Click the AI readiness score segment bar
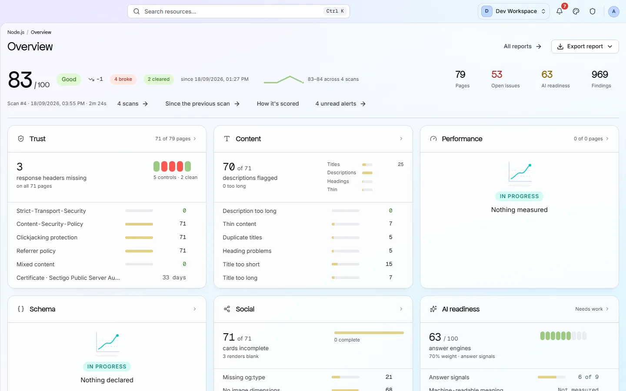This screenshot has height=391, width=626. coord(563,336)
